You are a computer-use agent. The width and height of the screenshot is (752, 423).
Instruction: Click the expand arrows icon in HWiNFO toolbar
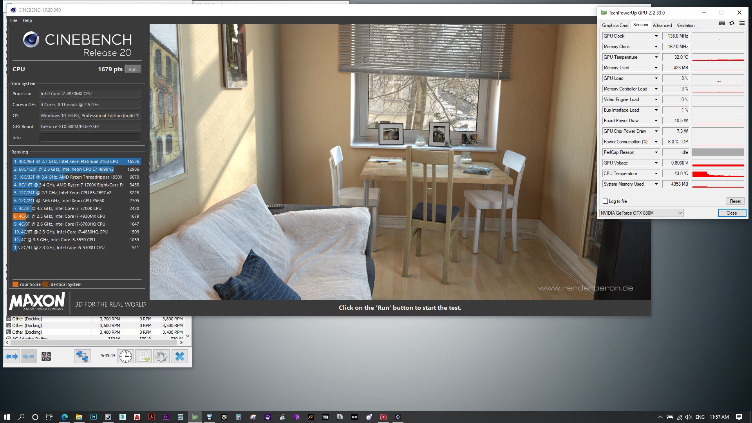[12, 356]
